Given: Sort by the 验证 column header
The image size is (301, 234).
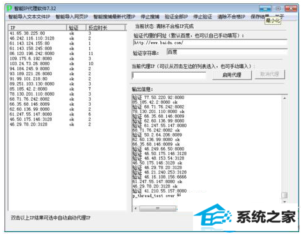Looking at the screenshot, I should click(76, 27).
